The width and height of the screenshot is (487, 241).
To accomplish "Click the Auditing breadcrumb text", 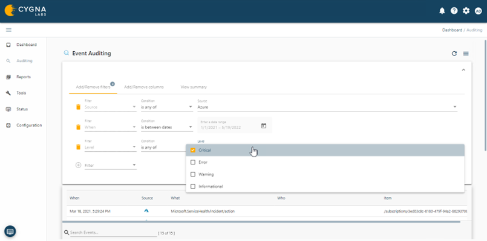I will [474, 30].
